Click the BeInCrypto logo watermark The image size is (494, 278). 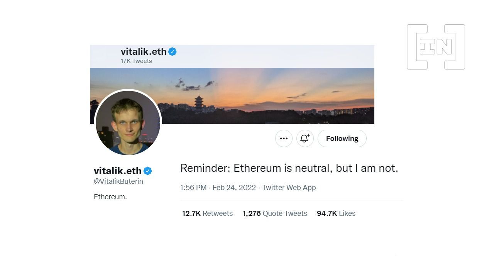pyautogui.click(x=435, y=47)
